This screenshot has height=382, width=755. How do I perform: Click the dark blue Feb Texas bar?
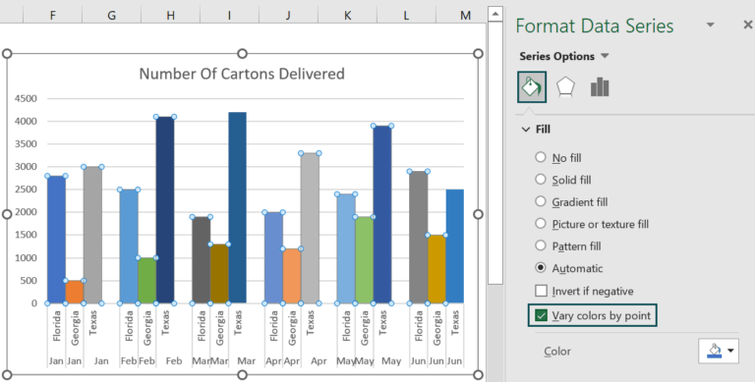(165, 210)
